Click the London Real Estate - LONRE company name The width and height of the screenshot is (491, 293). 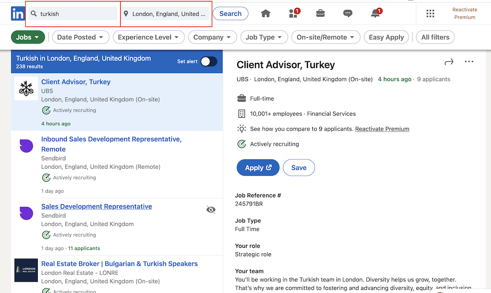point(80,273)
